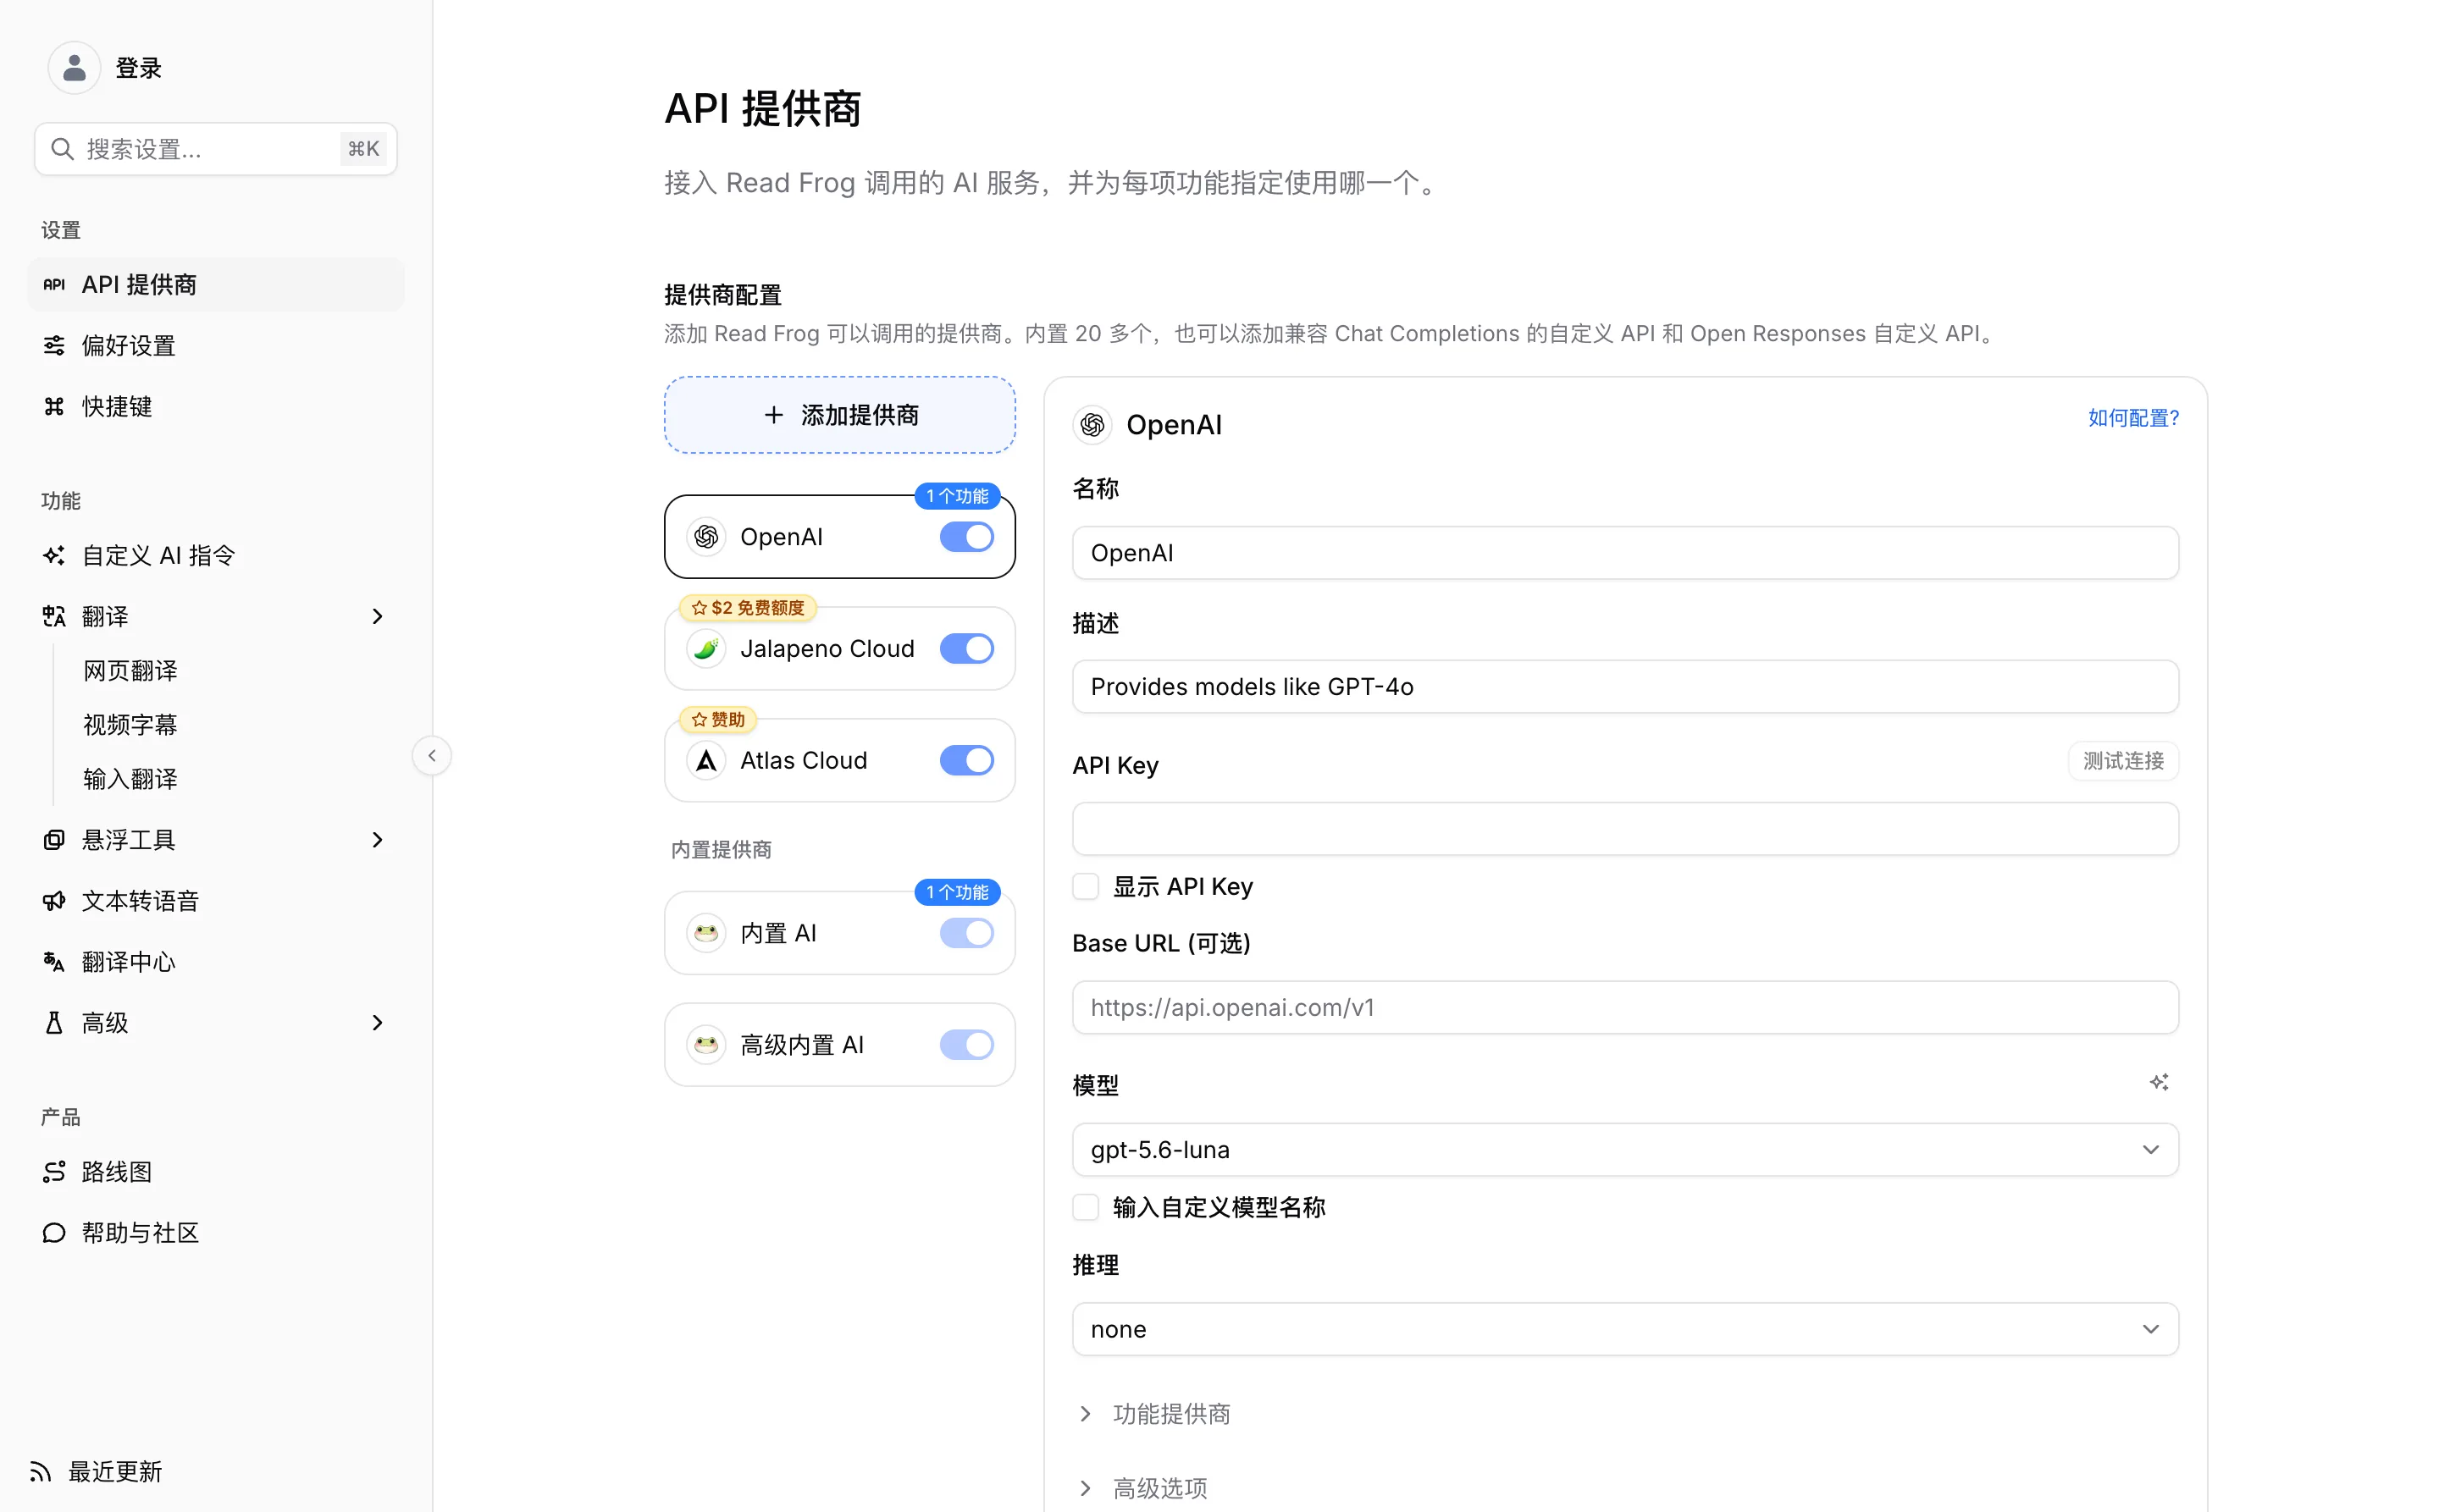Click the sparkle icon beside 自定义 AI 指令
Screen dimensions: 2439x1512
(x=54, y=556)
